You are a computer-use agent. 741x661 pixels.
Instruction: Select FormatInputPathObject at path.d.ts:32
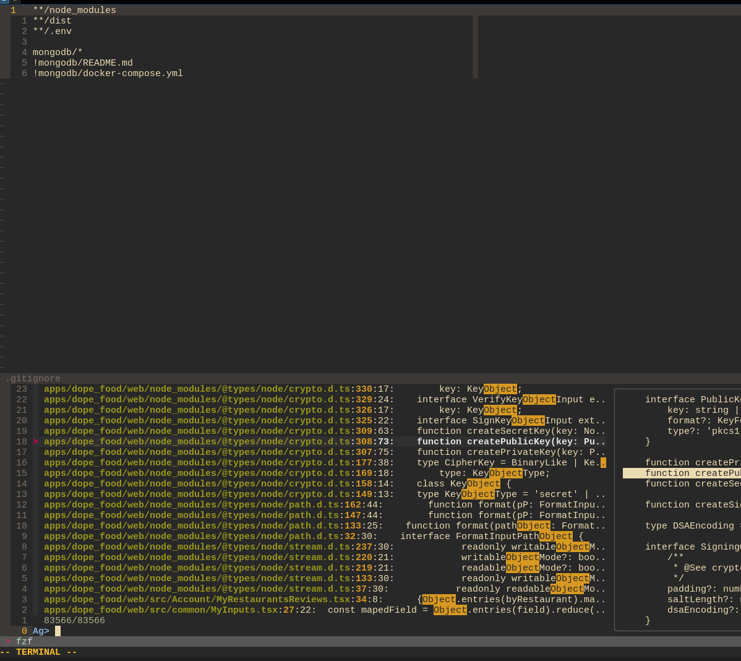click(x=325, y=536)
